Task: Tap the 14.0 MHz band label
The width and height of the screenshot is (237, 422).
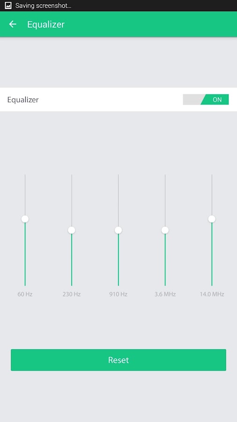Action: (x=212, y=294)
